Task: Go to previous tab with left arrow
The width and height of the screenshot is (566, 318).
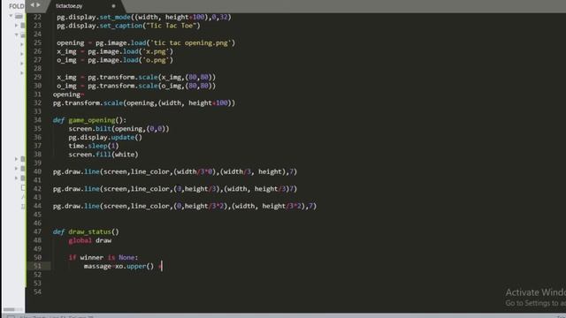Action: click(x=33, y=5)
